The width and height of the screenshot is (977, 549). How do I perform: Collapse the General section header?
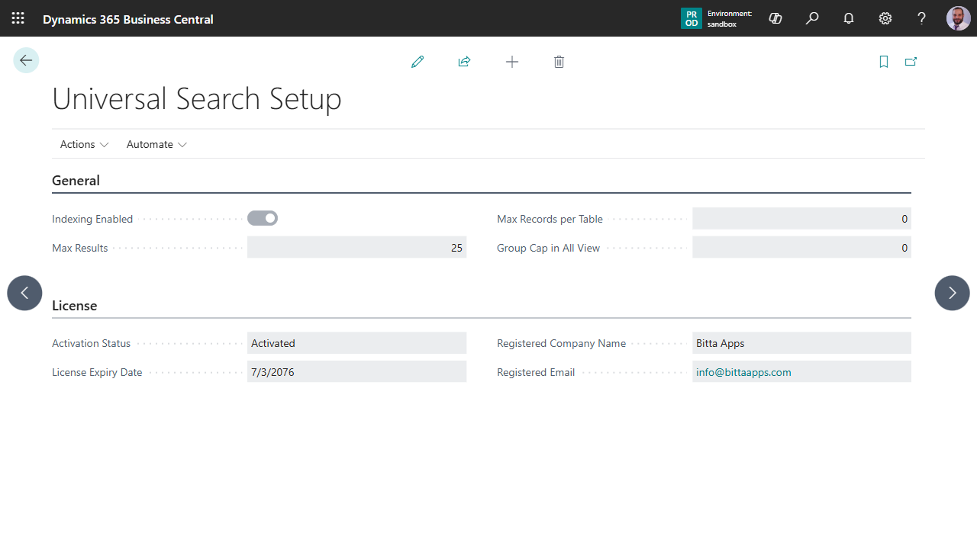tap(76, 181)
